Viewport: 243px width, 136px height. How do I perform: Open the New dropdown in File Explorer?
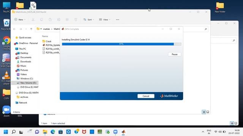(20, 20)
